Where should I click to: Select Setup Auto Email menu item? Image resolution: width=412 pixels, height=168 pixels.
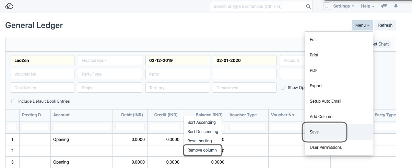click(325, 101)
